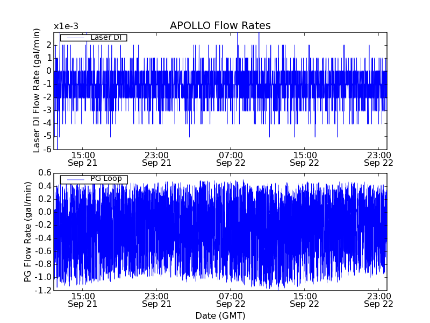Screen dimensions: 430x323
Task: Click the bottom plot 23:00 Sep 22 tick label
Action: tap(379, 300)
